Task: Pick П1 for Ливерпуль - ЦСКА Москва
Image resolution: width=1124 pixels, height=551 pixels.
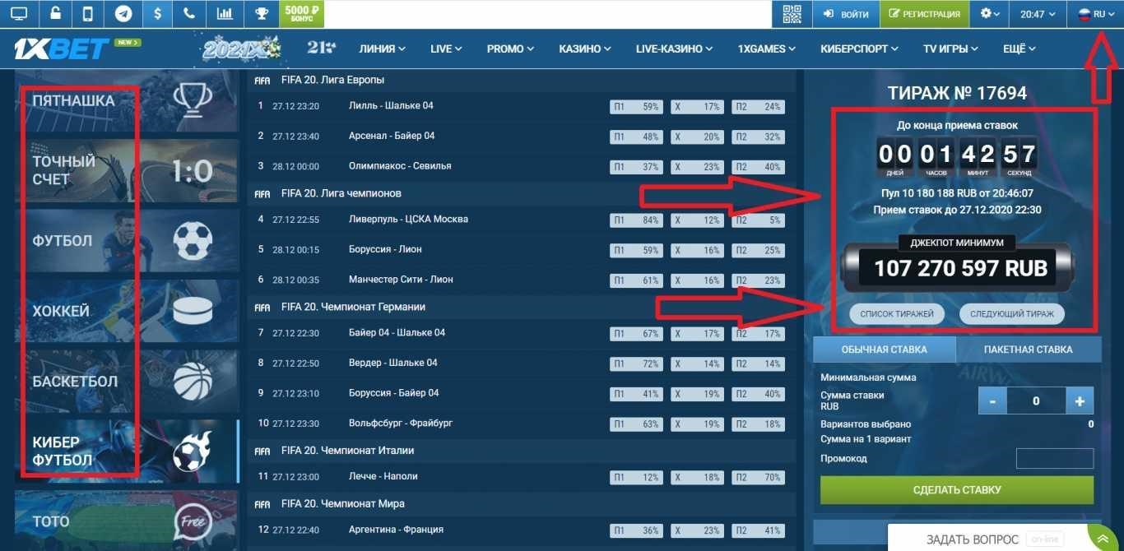Action: click(636, 220)
